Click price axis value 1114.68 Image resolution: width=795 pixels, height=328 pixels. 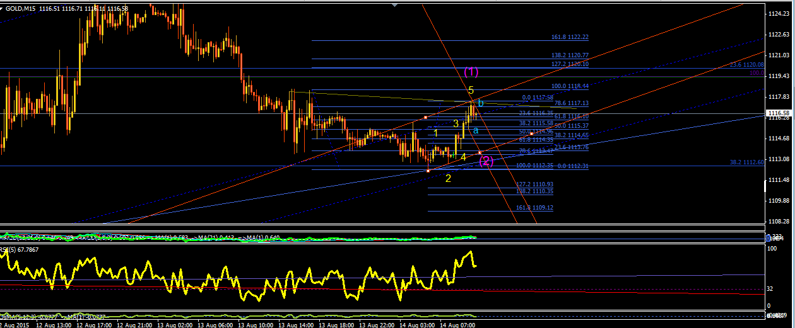(x=780, y=139)
